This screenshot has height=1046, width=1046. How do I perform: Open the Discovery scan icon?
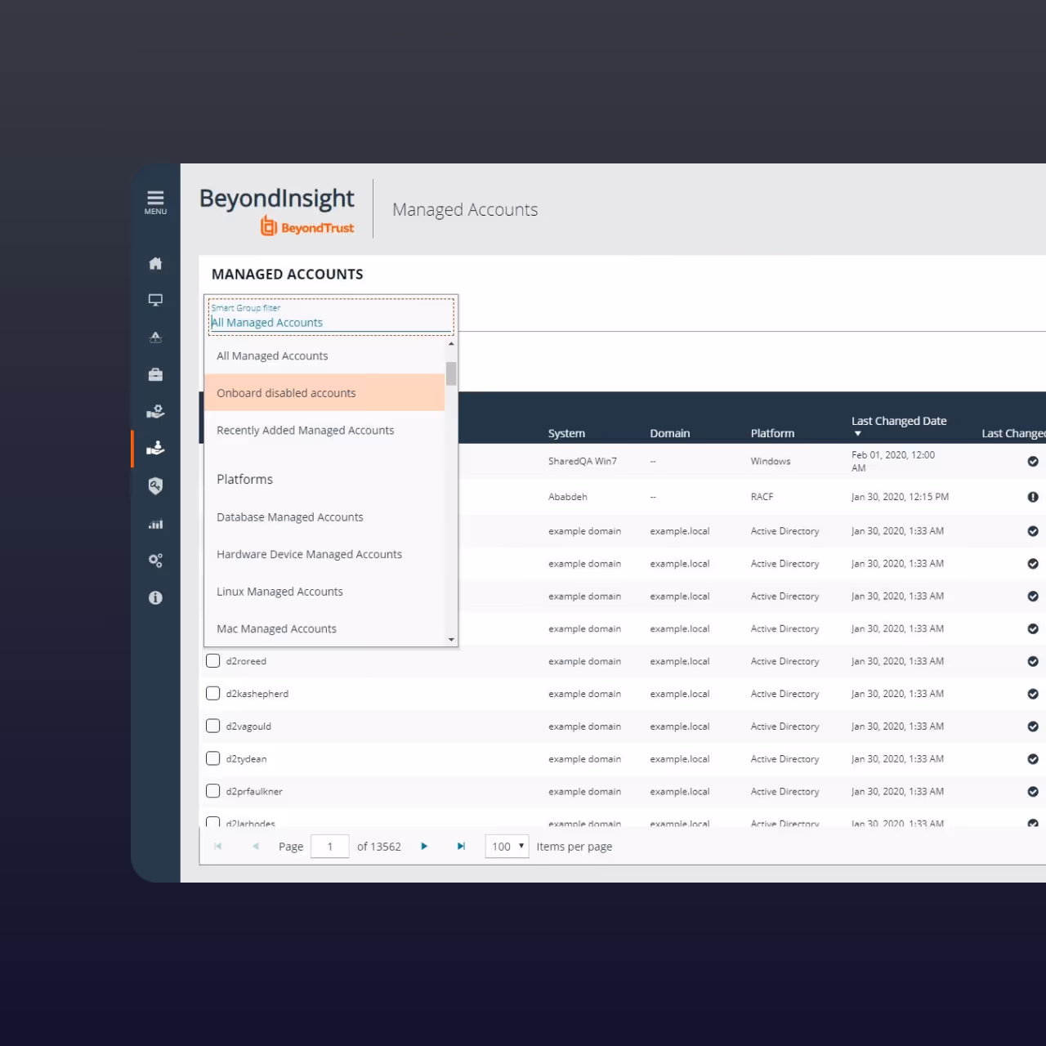(x=155, y=337)
